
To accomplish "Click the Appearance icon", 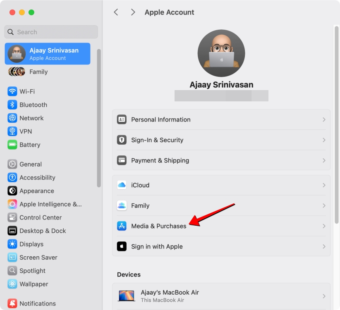I will click(12, 191).
